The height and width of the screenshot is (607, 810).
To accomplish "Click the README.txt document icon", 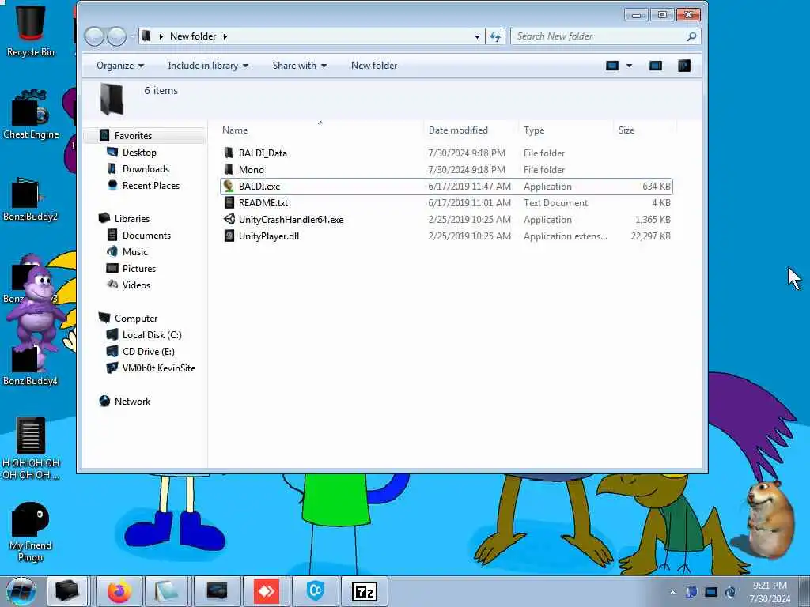I will [229, 203].
